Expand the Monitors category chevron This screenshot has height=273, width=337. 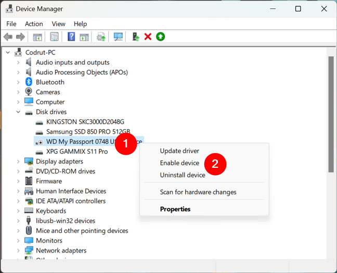tap(18, 241)
